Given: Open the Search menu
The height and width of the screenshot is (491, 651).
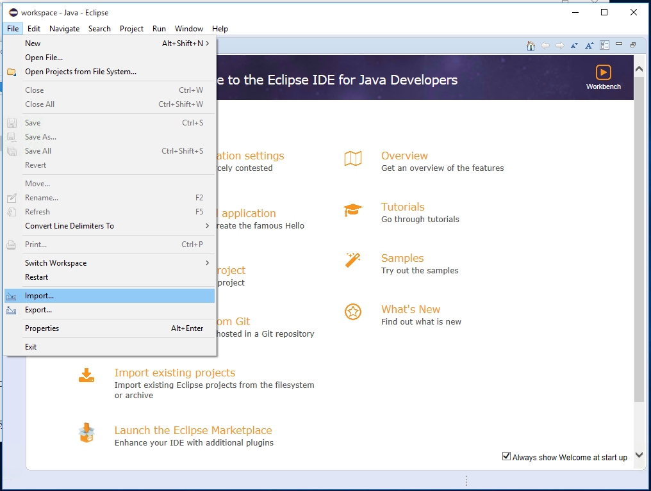Looking at the screenshot, I should click(x=100, y=29).
